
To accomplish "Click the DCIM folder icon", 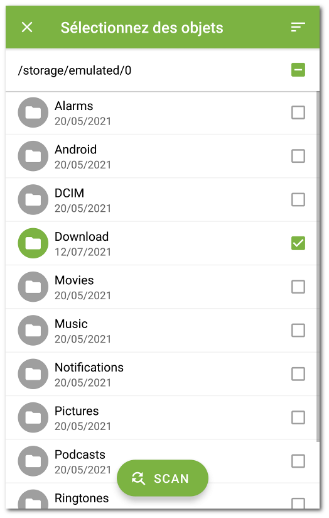I will point(33,199).
